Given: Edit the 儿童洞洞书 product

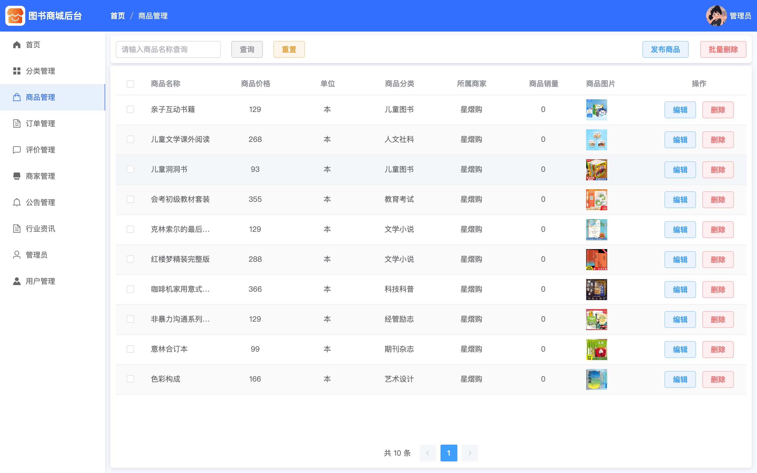Looking at the screenshot, I should coord(680,170).
